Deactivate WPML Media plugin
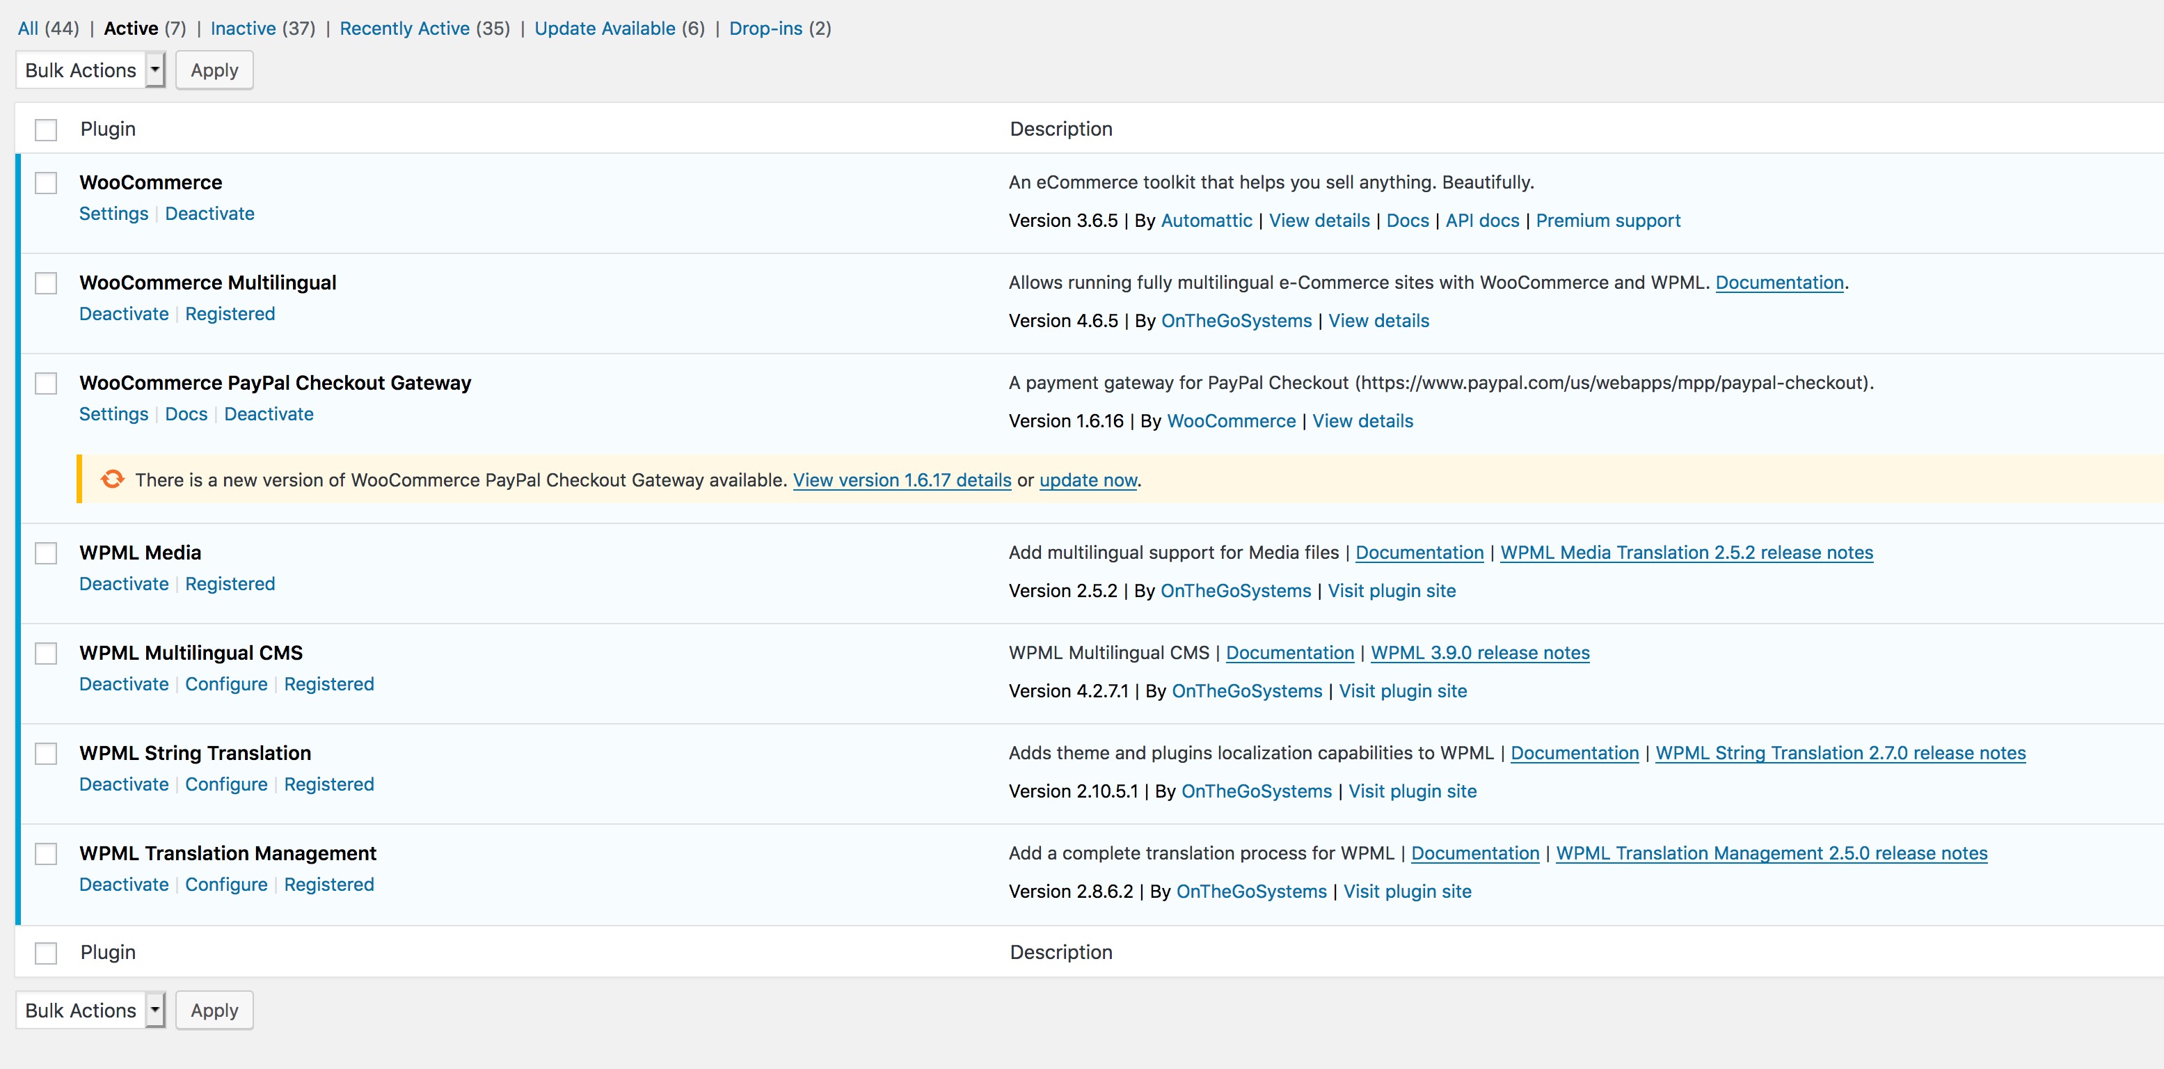This screenshot has height=1069, width=2164. (x=123, y=584)
